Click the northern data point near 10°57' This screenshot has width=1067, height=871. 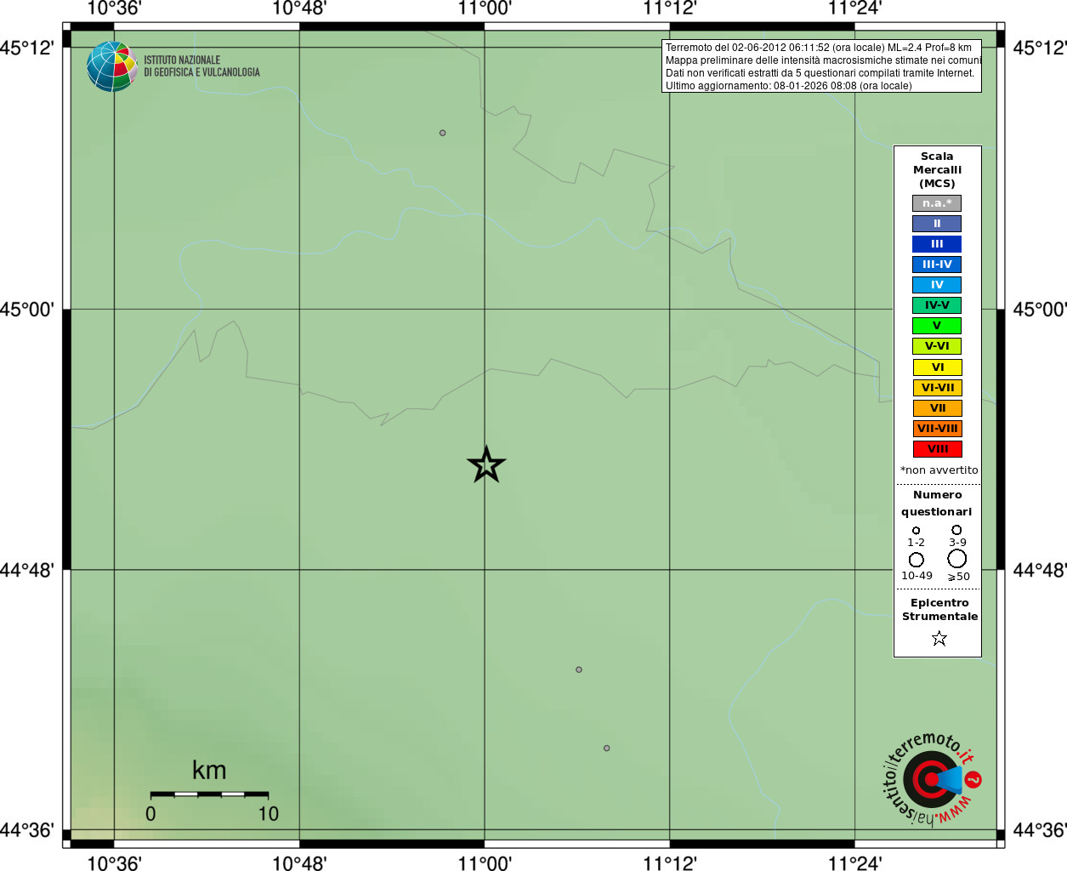pyautogui.click(x=442, y=133)
